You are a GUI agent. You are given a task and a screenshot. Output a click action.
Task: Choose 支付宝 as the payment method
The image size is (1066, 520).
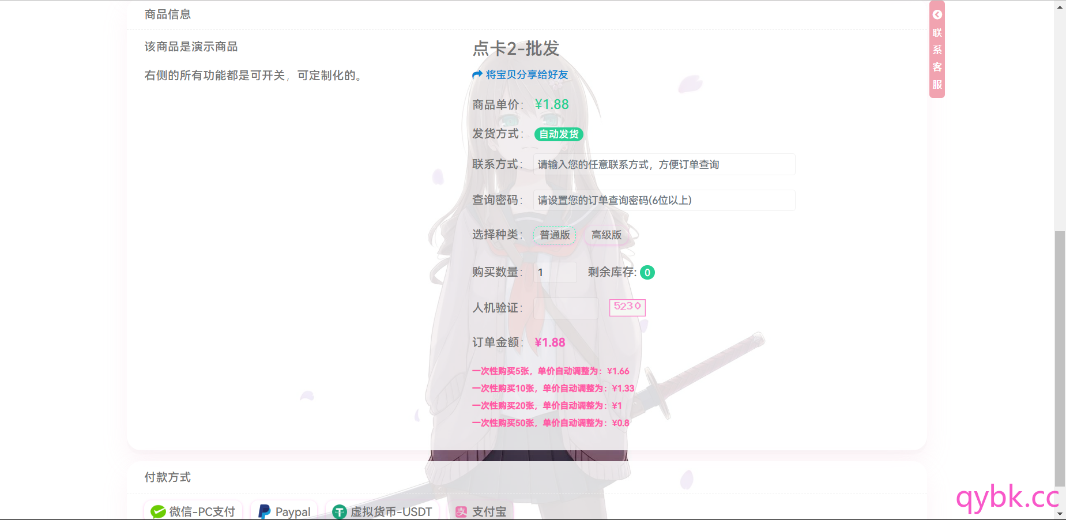click(481, 511)
